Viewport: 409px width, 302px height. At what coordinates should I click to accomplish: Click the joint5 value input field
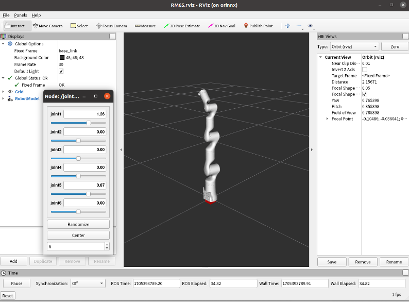(85, 185)
